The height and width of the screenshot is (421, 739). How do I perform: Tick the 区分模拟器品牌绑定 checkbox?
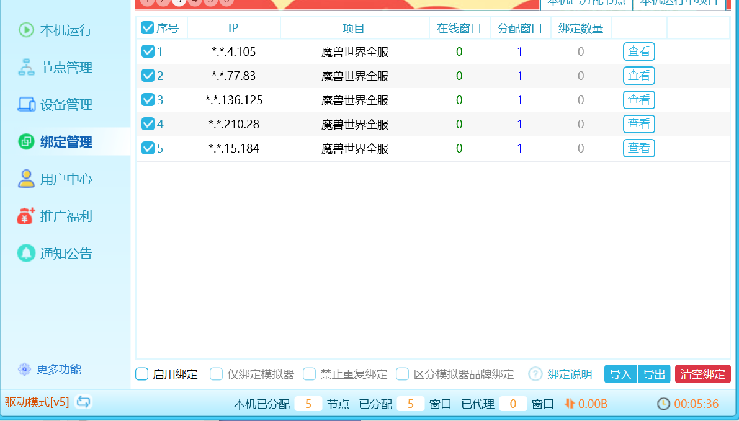403,374
